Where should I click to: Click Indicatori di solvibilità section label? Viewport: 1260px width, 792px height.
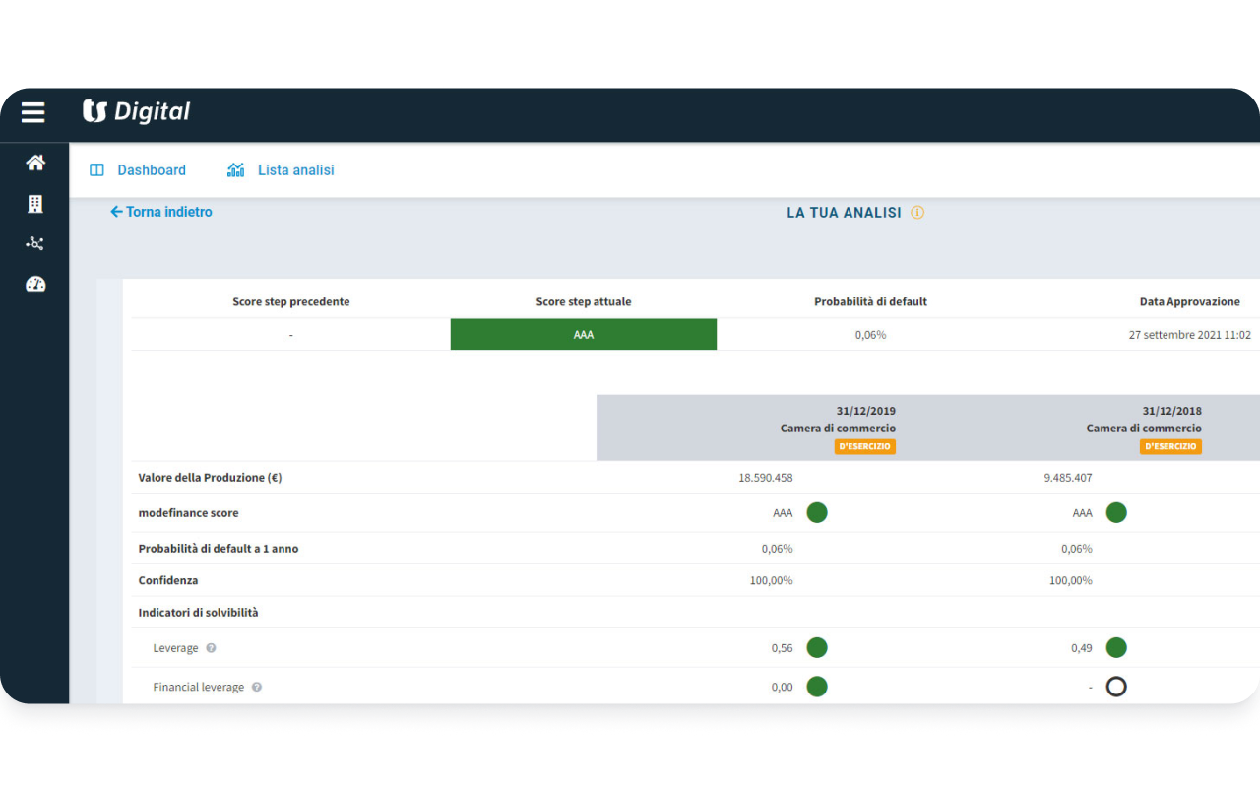click(198, 612)
